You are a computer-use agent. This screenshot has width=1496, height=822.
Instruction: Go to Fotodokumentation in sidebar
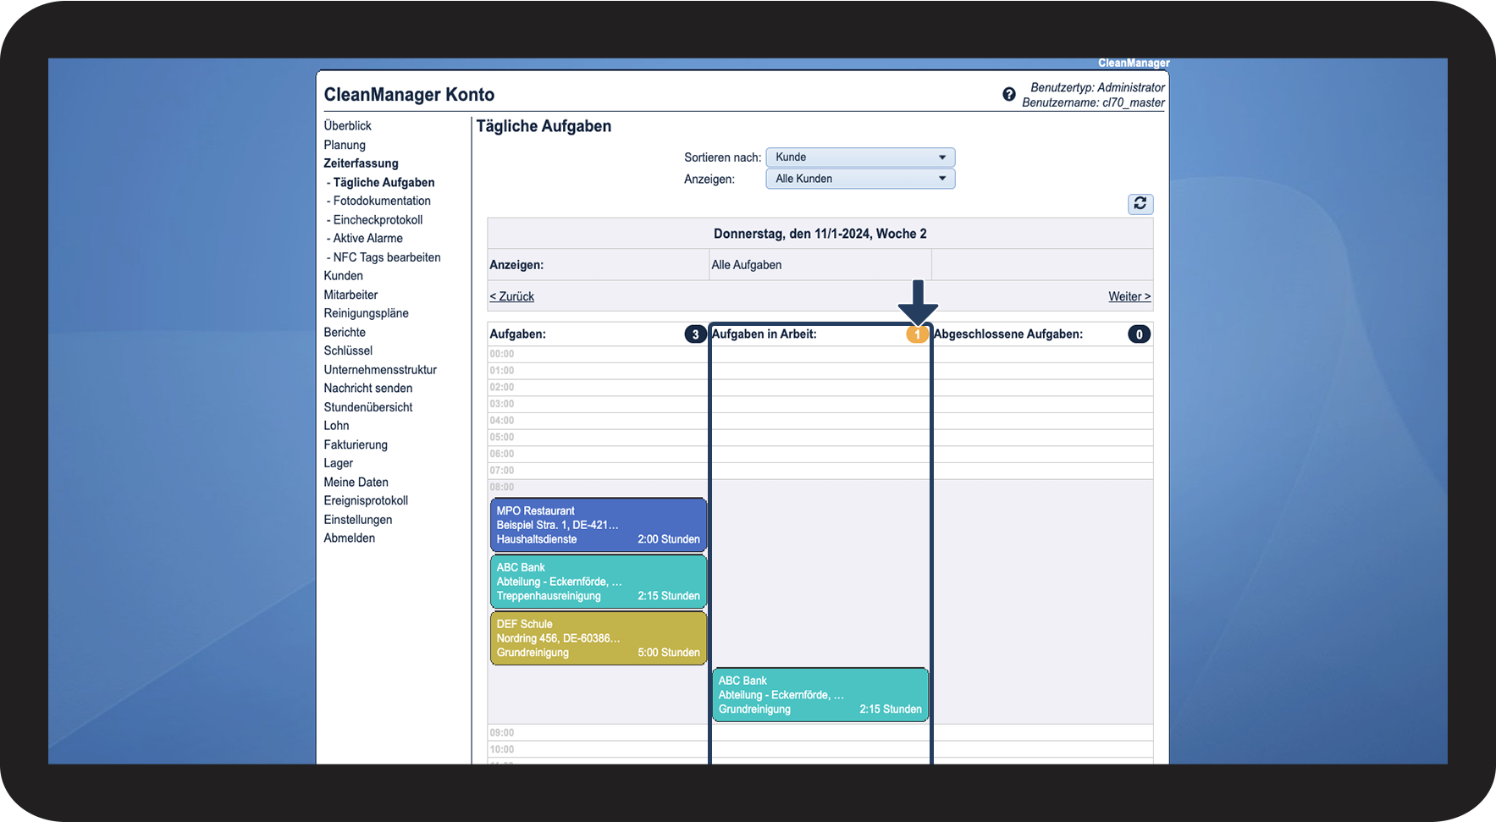pos(381,201)
